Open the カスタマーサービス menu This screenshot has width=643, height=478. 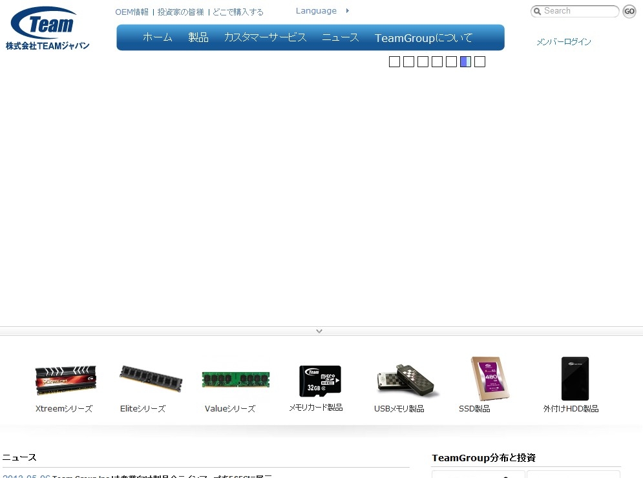click(266, 37)
